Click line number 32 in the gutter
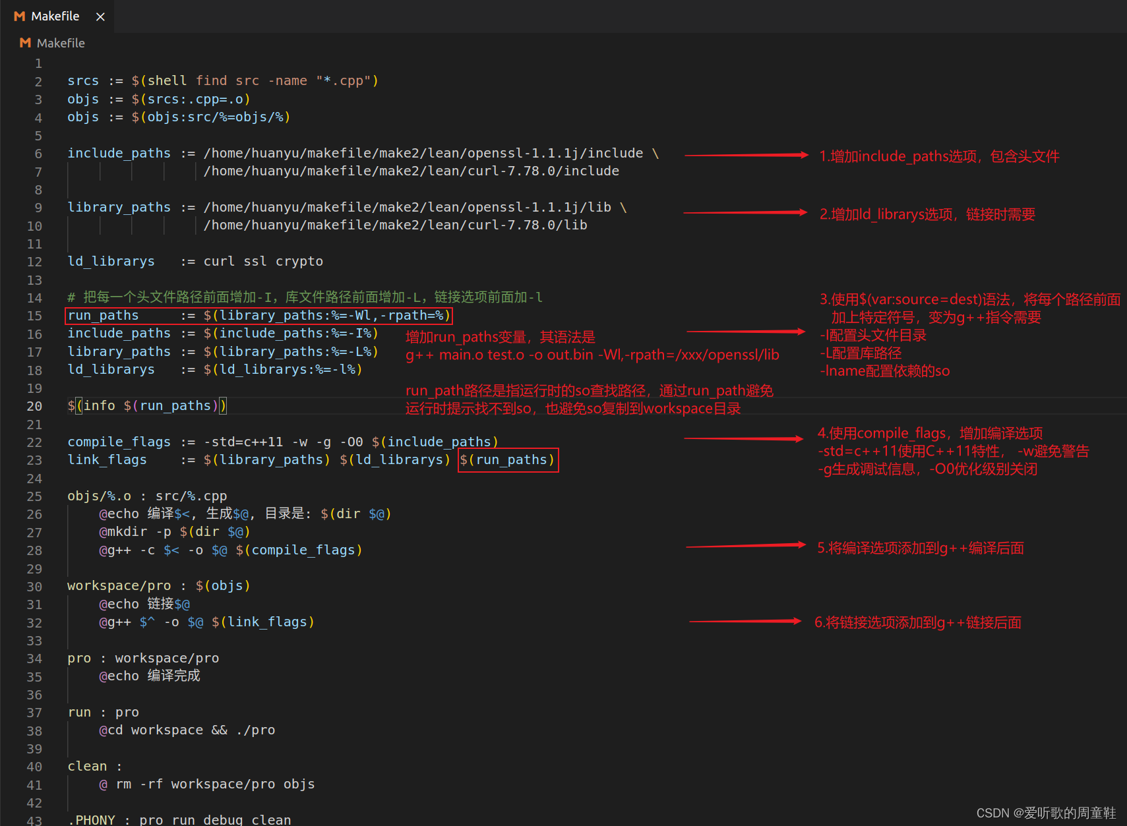 [34, 623]
